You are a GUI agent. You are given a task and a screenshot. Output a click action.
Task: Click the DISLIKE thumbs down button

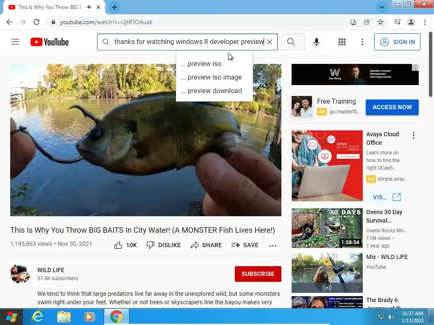164,245
